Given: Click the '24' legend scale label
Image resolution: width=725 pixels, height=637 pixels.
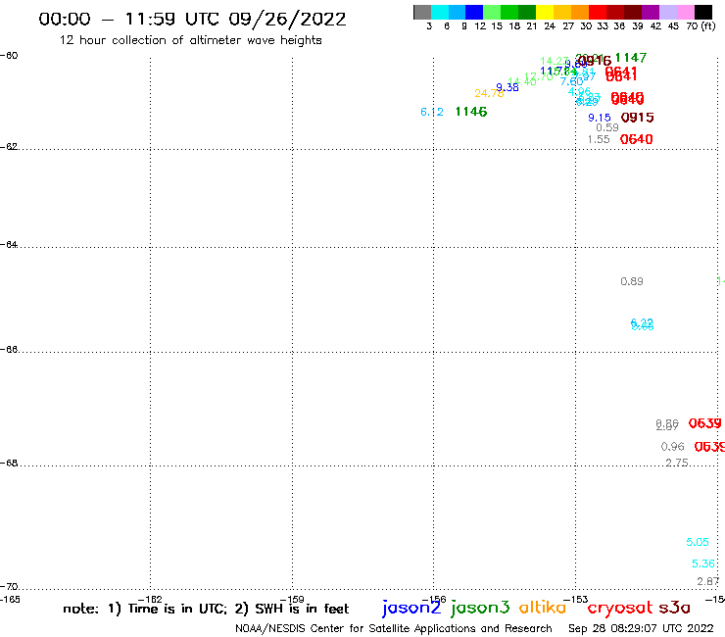Looking at the screenshot, I should click(x=550, y=26).
